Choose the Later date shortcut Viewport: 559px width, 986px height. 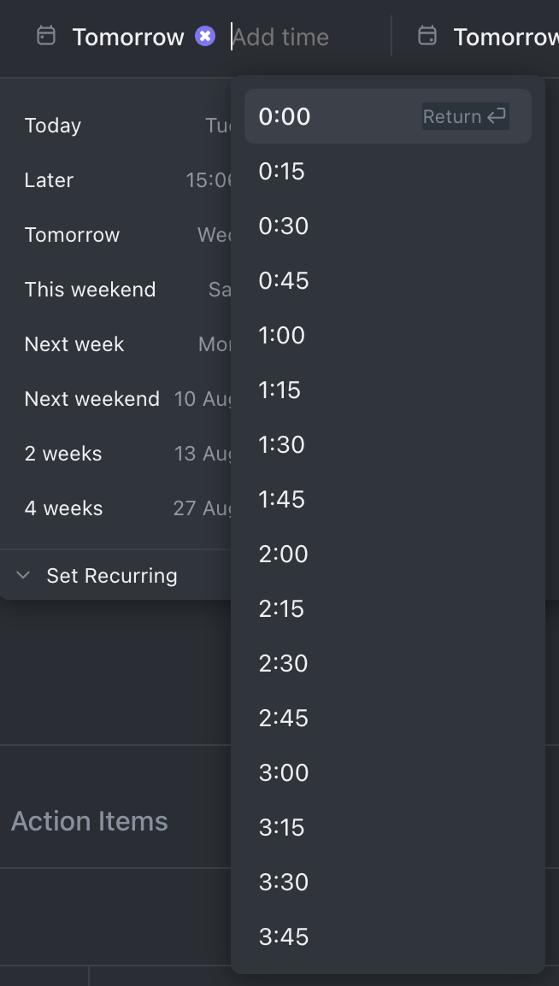50,180
